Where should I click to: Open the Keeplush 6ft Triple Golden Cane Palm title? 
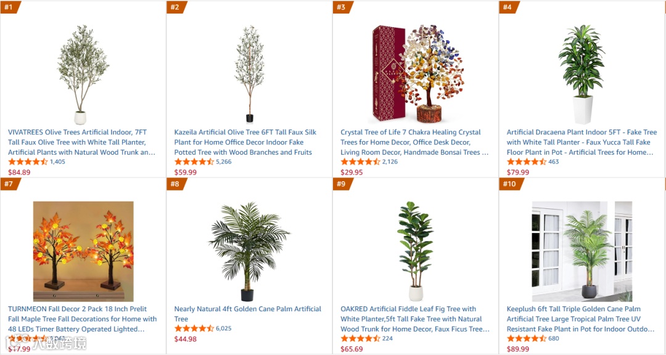580,319
